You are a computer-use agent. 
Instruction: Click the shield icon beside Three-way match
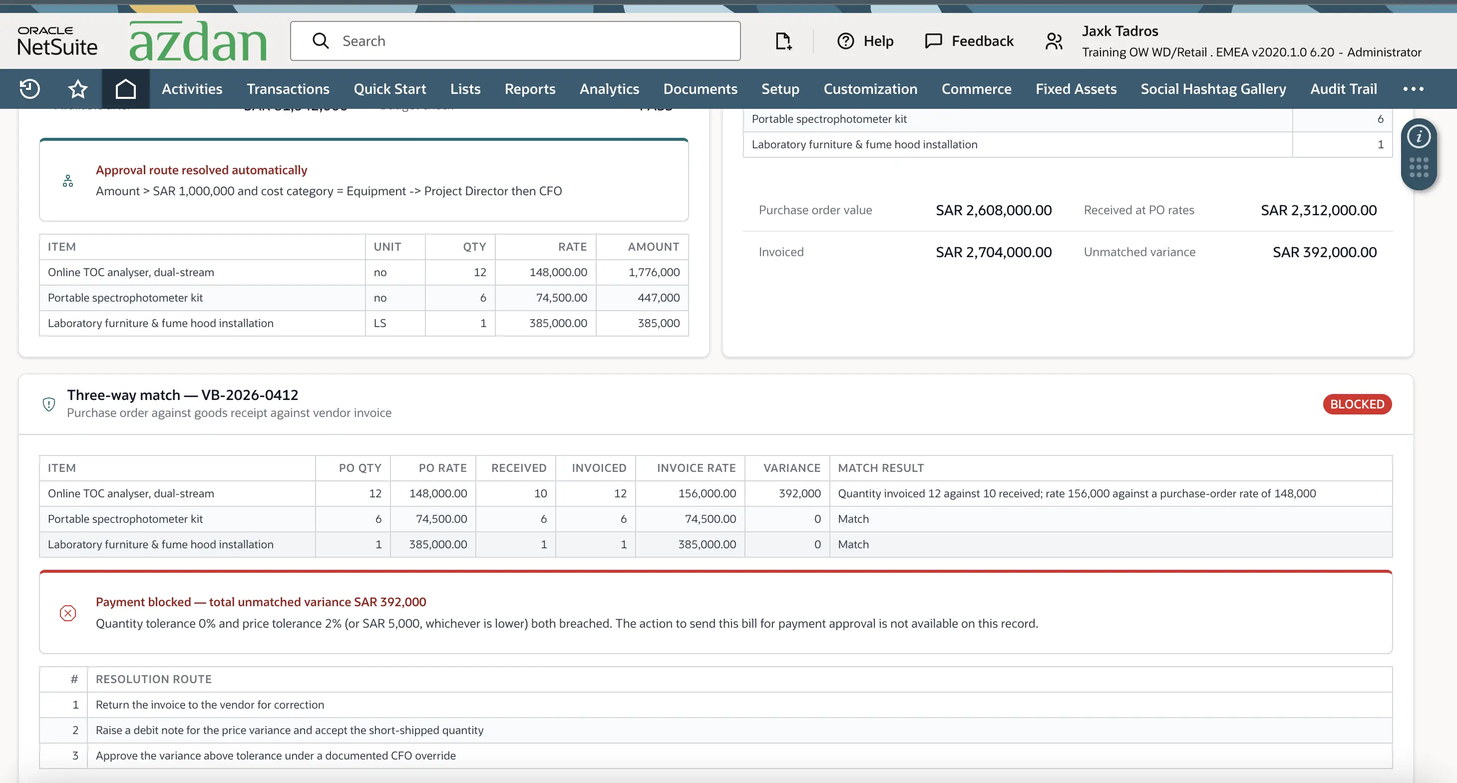(49, 404)
